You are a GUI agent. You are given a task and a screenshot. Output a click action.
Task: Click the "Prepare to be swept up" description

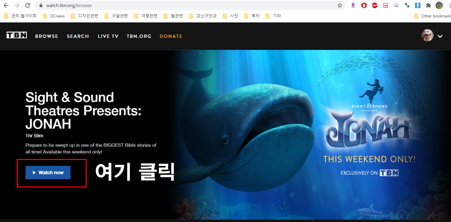coord(91,149)
